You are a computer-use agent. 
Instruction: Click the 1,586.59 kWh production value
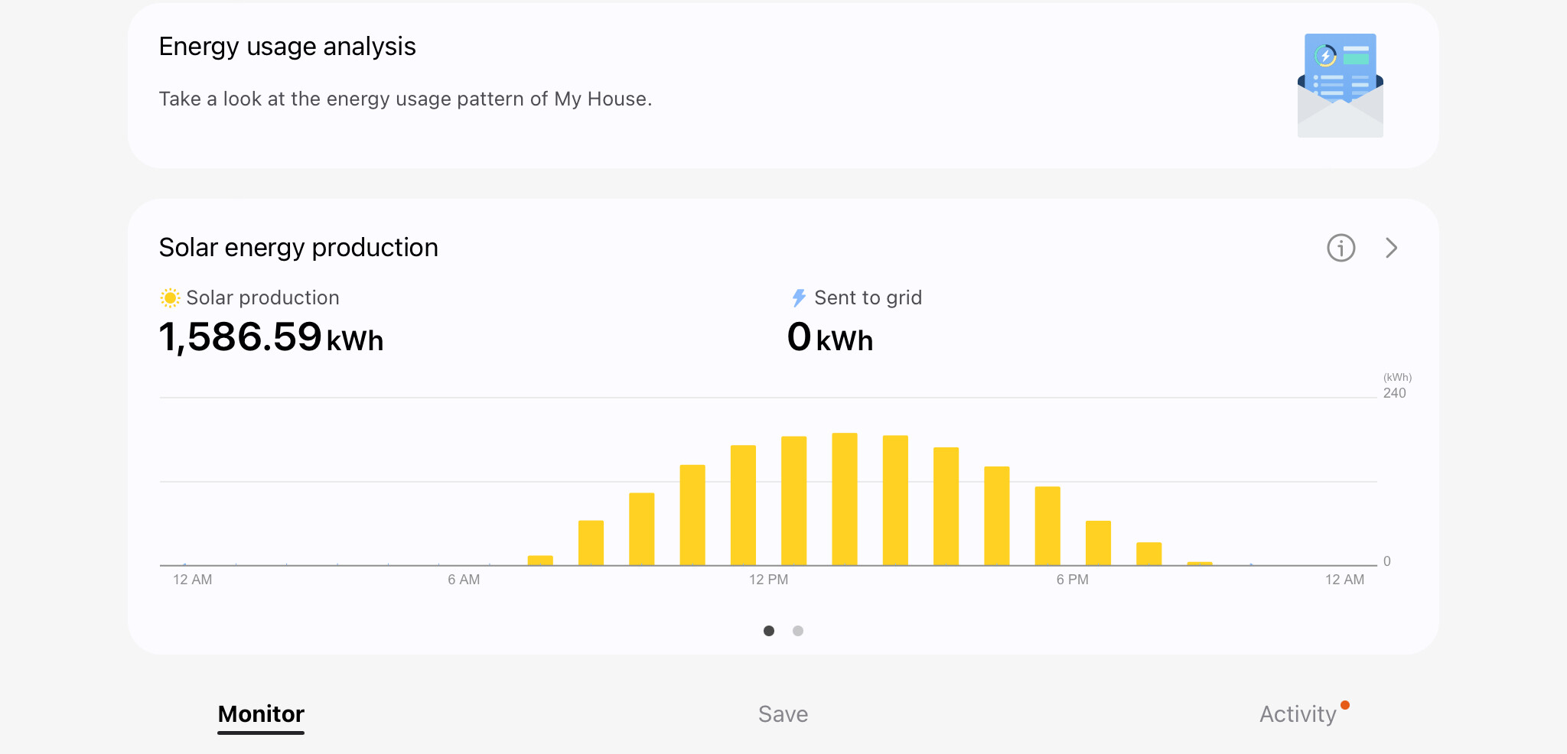pos(271,337)
